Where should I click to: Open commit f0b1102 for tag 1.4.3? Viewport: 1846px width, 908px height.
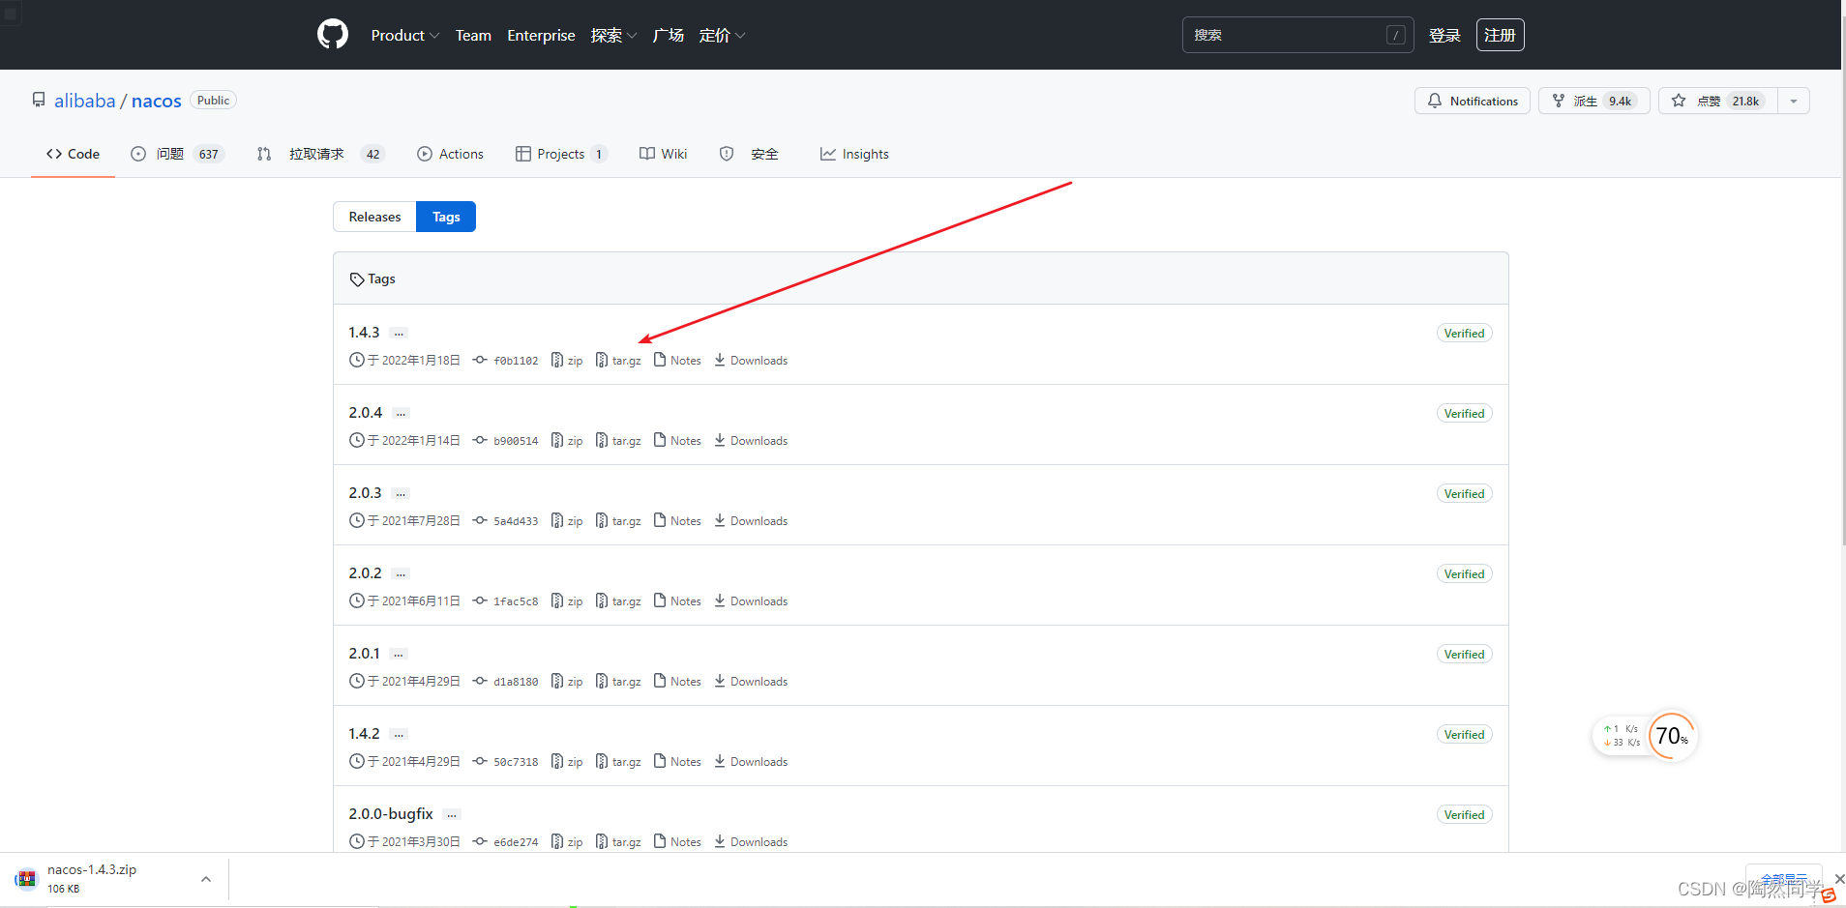tap(515, 361)
